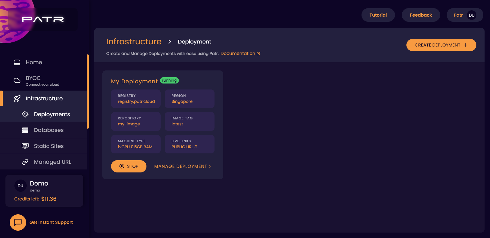Open the Databases section
This screenshot has height=238, width=490.
[x=44, y=130]
